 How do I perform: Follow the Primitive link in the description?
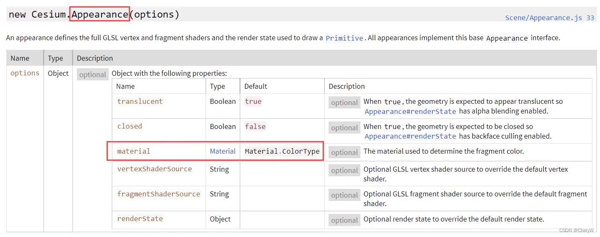click(x=344, y=38)
